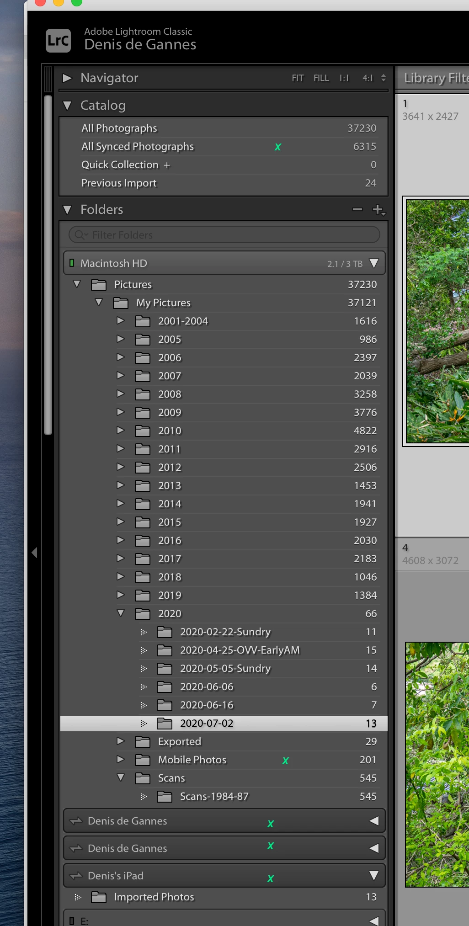
Task: Set Navigator zoom to FIT
Action: coord(298,78)
